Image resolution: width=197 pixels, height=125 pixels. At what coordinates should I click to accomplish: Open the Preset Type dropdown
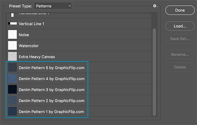[x=53, y=6]
